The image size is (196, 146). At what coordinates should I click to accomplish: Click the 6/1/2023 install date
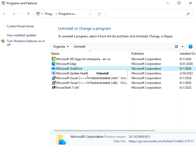185,88
